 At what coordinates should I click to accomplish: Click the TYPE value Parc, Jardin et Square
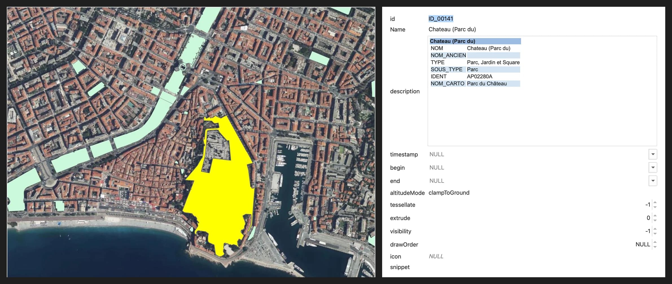(493, 63)
